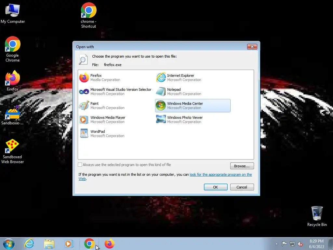
Task: Select Firefox desktop shortcut icon
Action: click(13, 81)
